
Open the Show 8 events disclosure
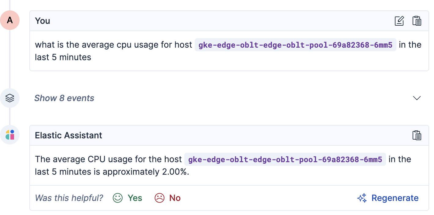point(64,98)
